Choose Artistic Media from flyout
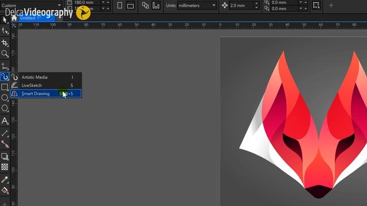This screenshot has height=206, width=367. [x=46, y=77]
